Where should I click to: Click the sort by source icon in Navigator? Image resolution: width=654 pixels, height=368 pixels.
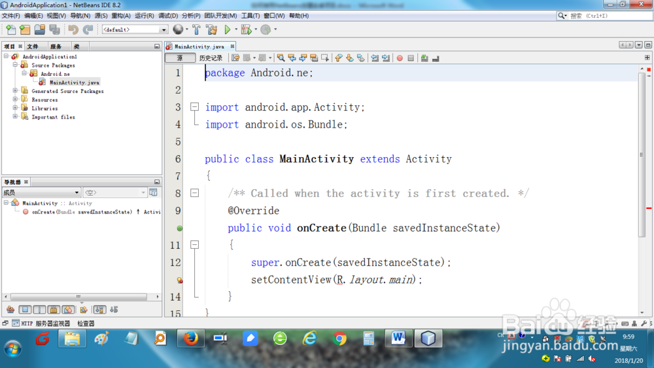[x=114, y=310]
